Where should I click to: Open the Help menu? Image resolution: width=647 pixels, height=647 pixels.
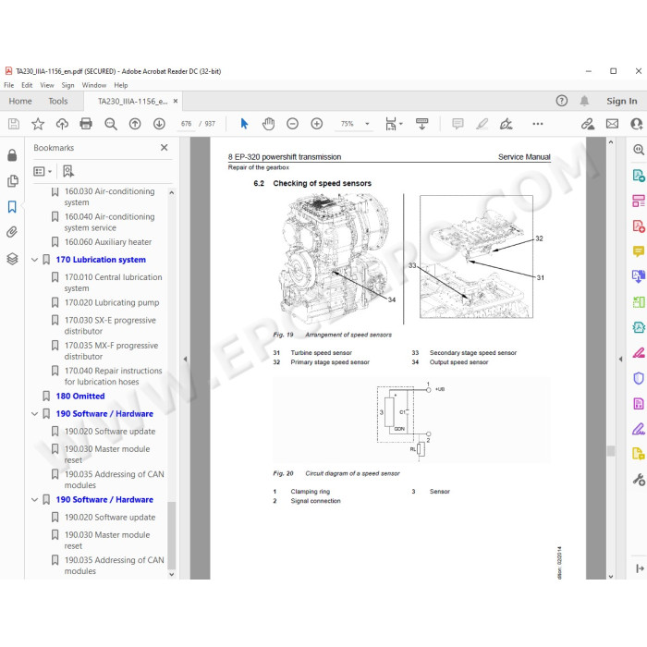(121, 85)
